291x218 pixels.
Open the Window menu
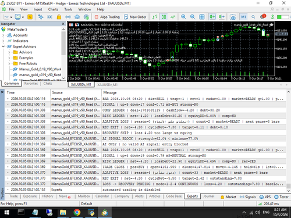pos(84,9)
